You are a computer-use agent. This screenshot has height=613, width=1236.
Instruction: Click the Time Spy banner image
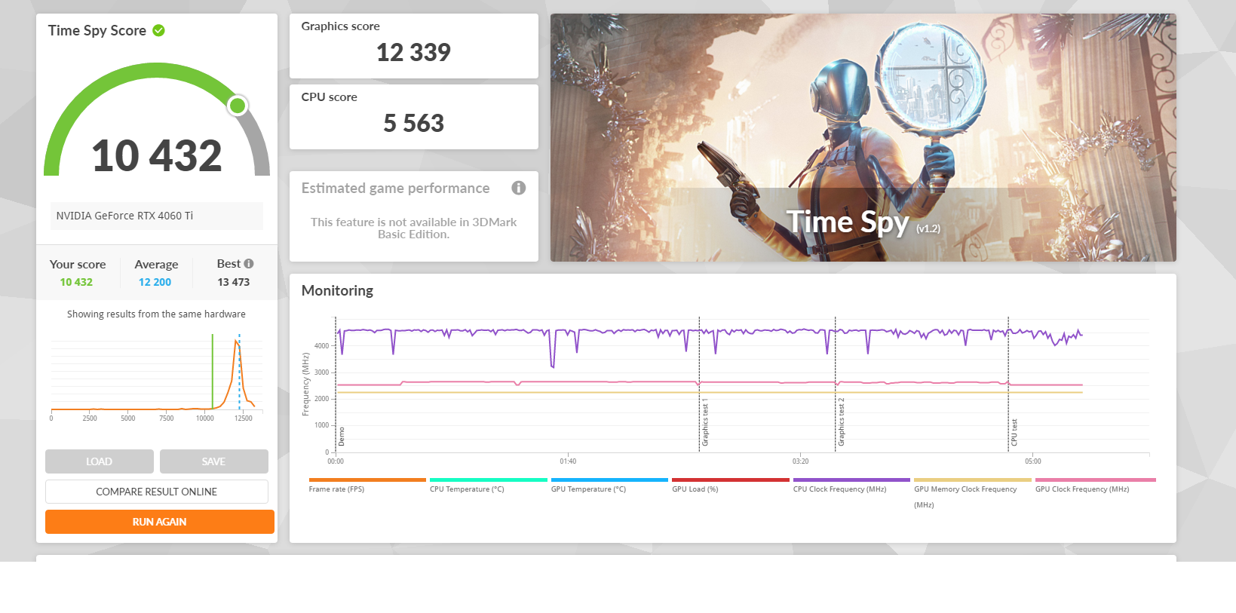pyautogui.click(x=863, y=137)
